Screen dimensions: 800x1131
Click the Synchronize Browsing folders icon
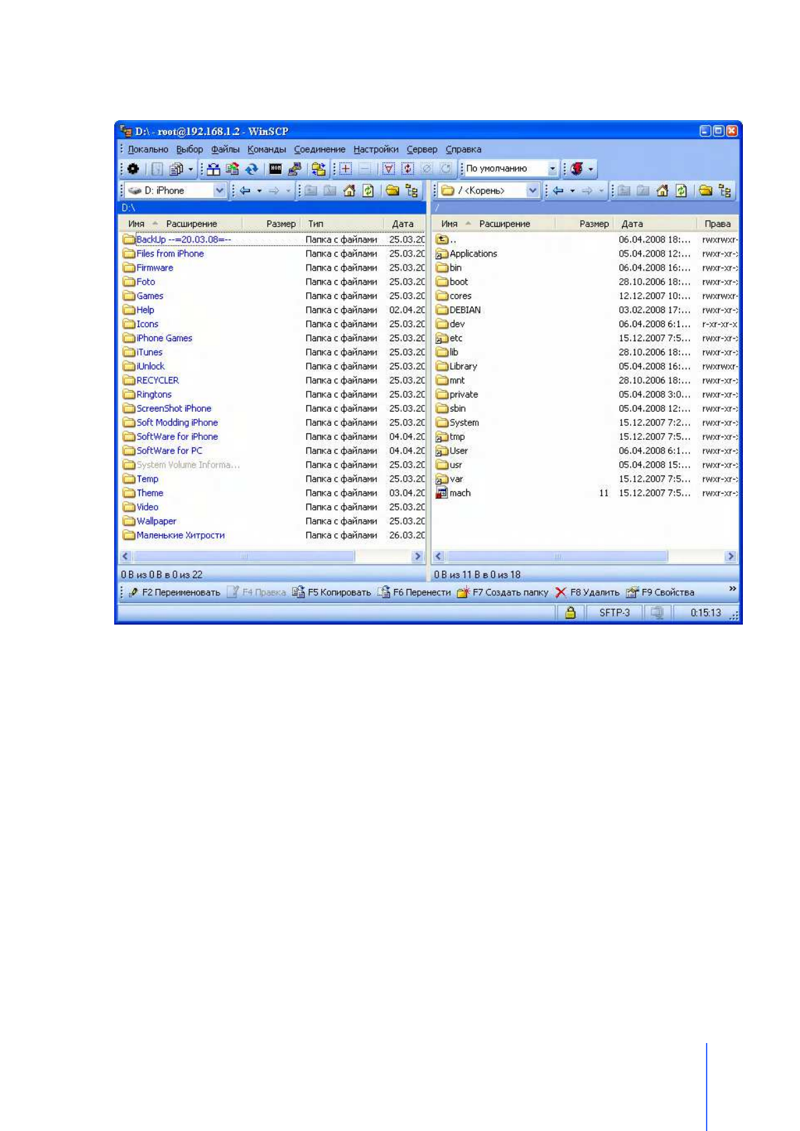click(318, 169)
